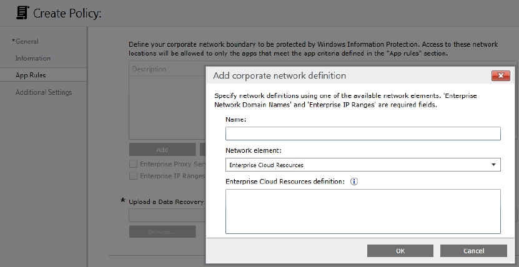Image resolution: width=519 pixels, height=267 pixels.
Task: Toggle the Enterprise IP Ranges checkbox
Action: (x=133, y=176)
